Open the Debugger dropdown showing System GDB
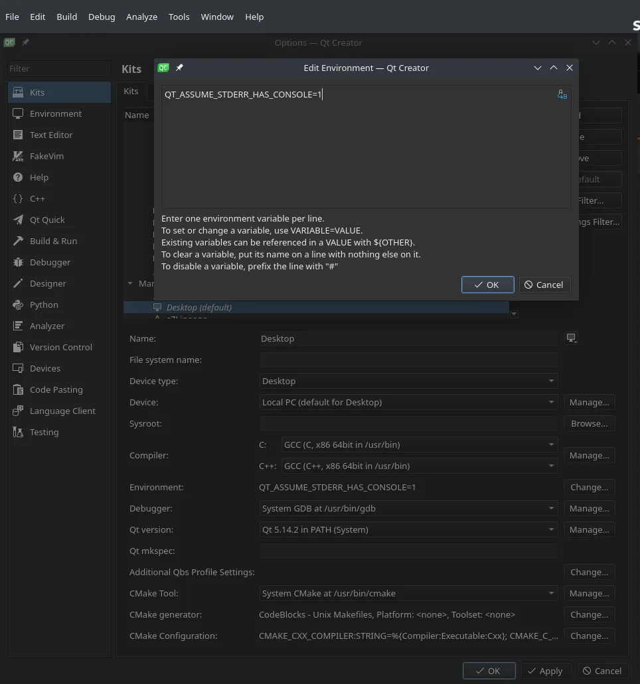This screenshot has height=684, width=640. coord(408,508)
